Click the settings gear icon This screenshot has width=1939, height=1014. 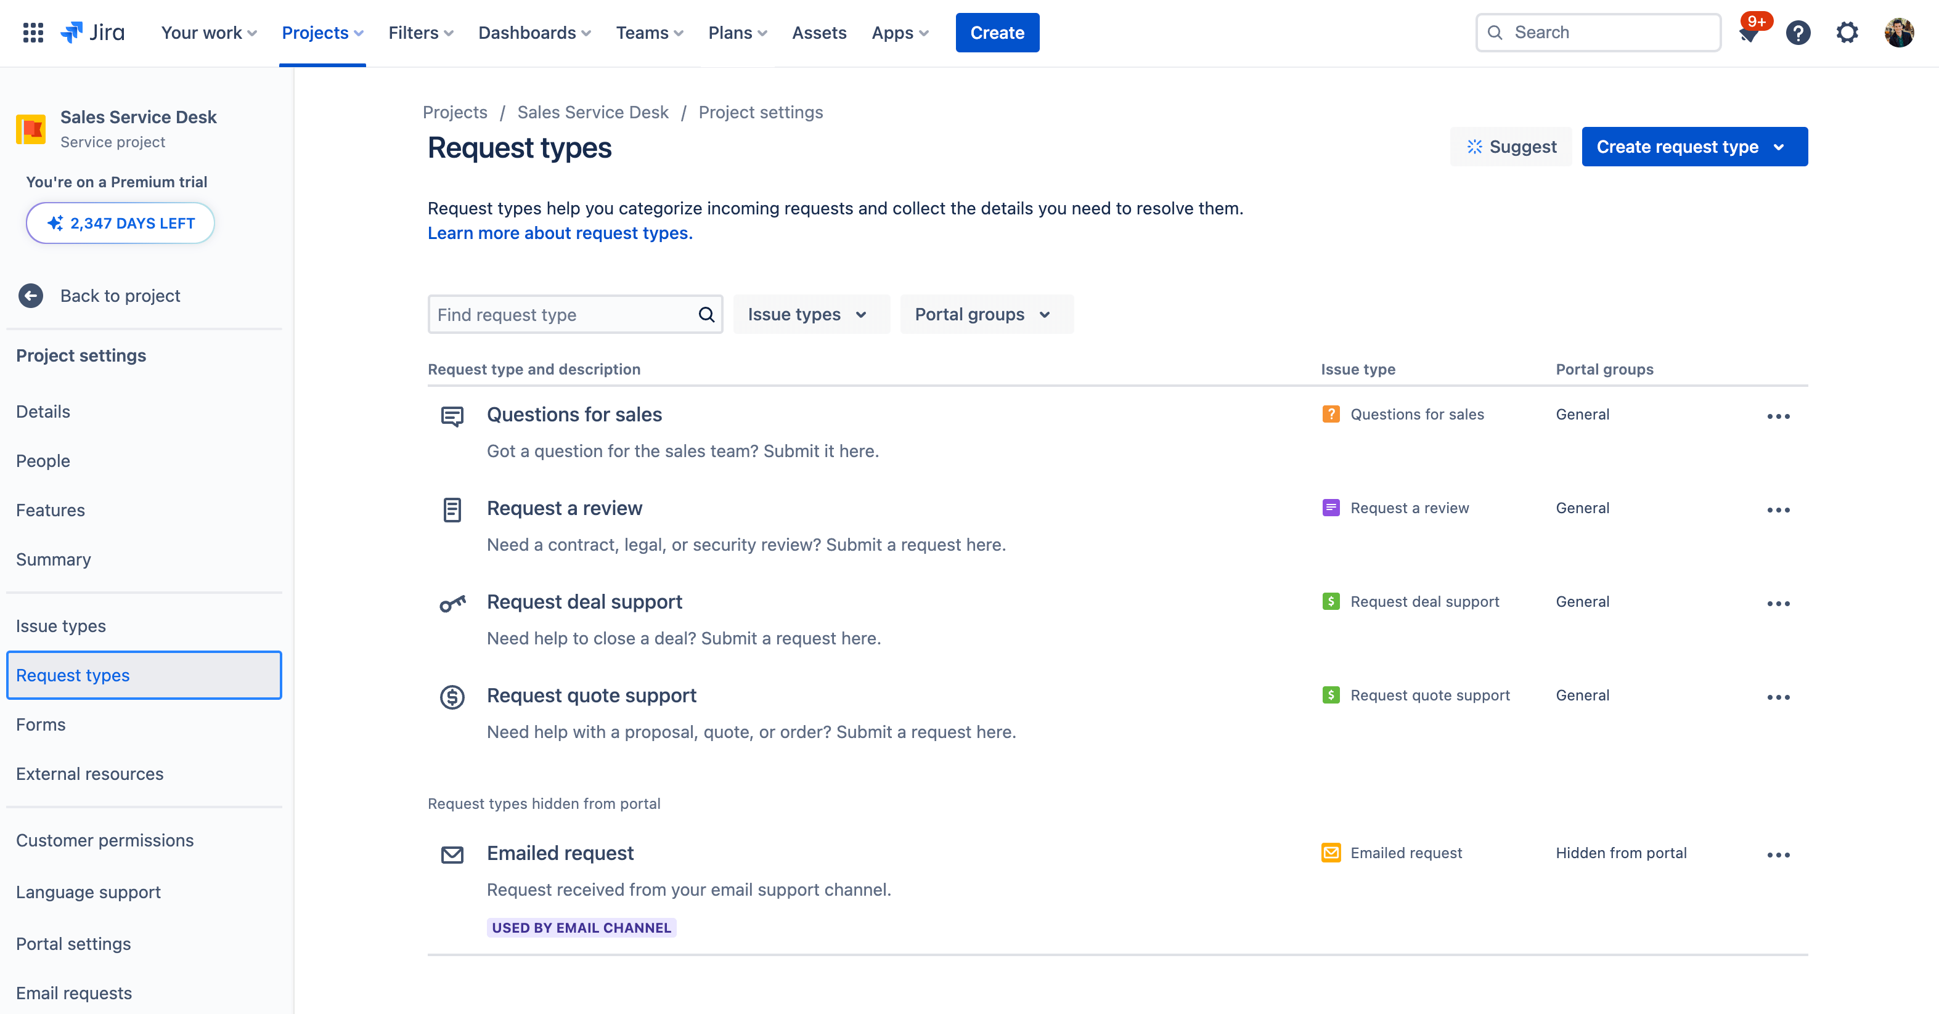[1847, 32]
